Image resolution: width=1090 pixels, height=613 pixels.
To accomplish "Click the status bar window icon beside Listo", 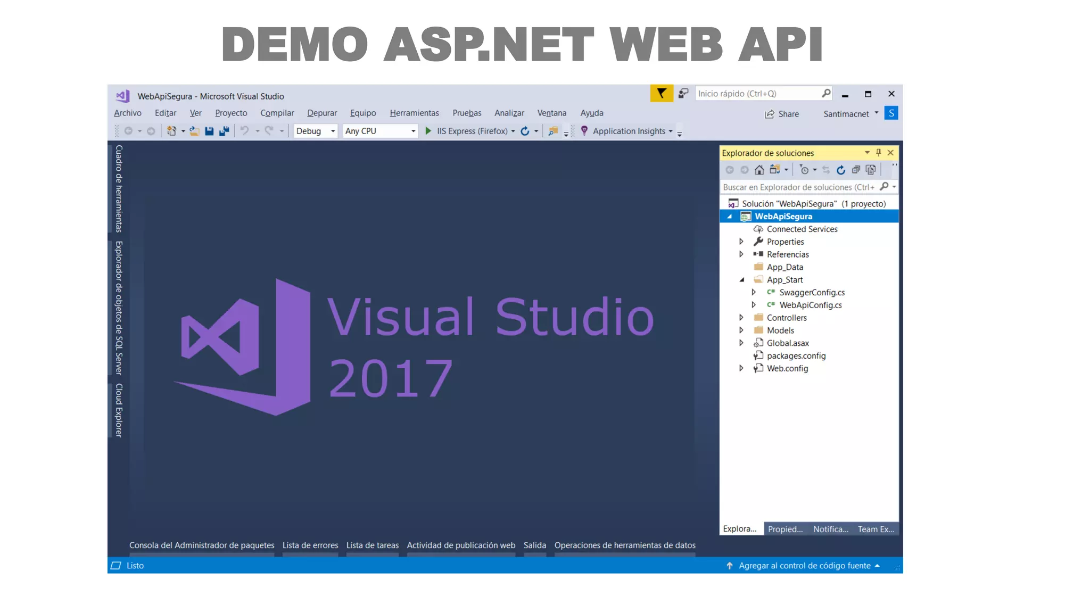I will 115,566.
